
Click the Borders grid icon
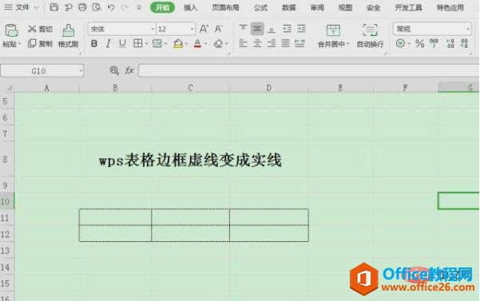click(137, 43)
